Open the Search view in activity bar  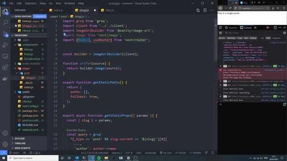click(x=5, y=23)
